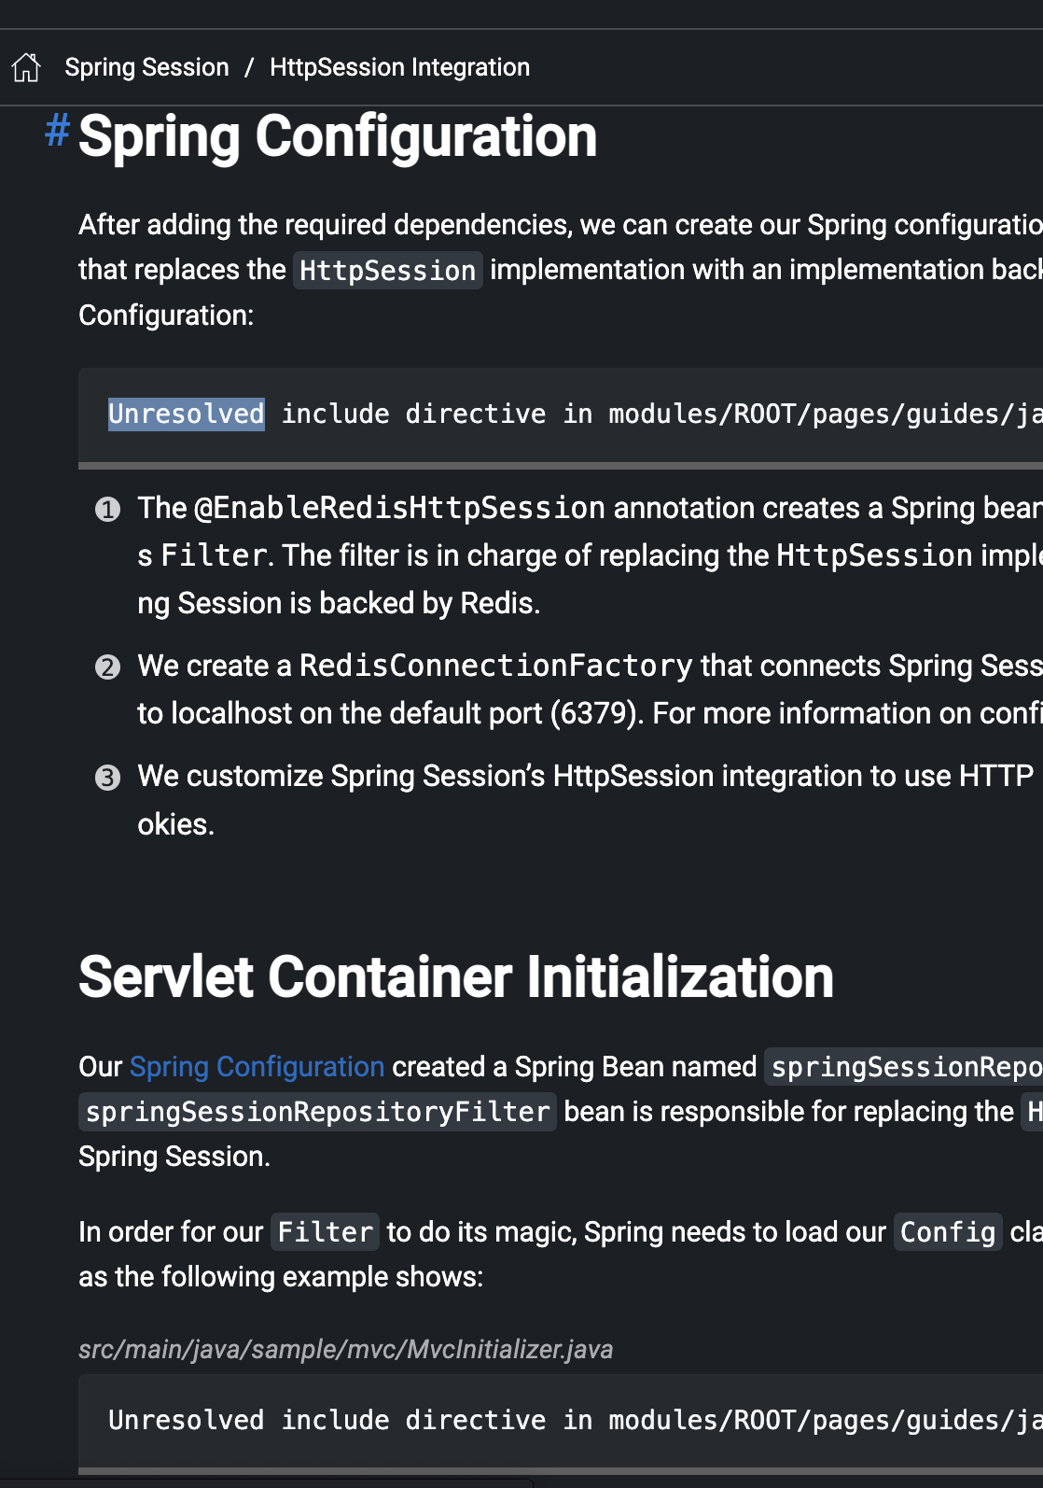The width and height of the screenshot is (1043, 1488).
Task: Click the springSessionRepositoryFilter code span
Action: point(316,1111)
